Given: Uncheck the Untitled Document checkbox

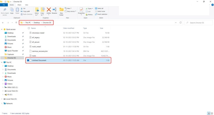Looking at the screenshot, I should [x=28, y=60].
